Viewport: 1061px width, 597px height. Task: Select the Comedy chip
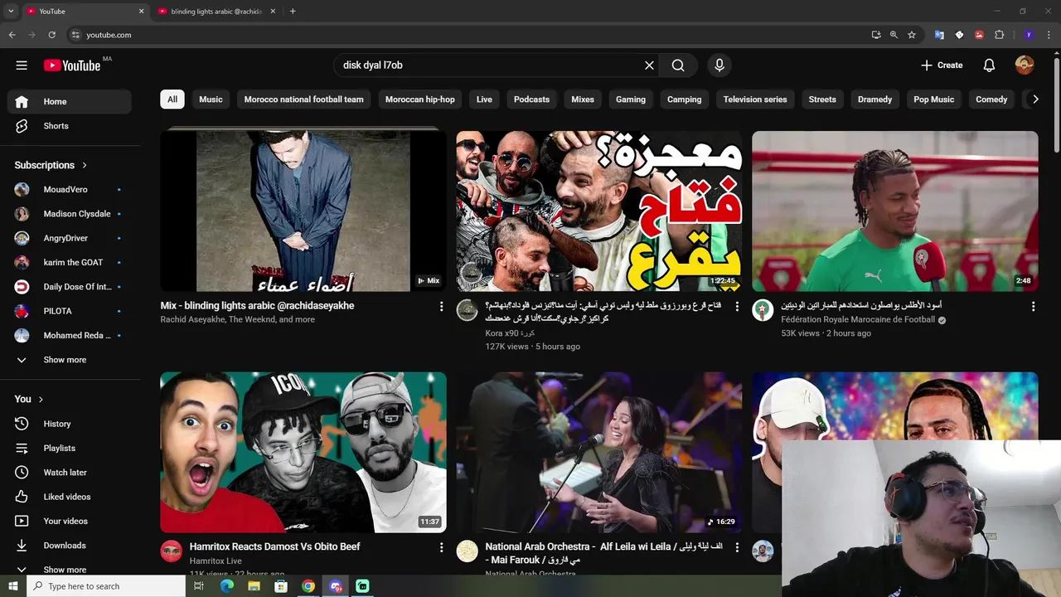pos(991,99)
